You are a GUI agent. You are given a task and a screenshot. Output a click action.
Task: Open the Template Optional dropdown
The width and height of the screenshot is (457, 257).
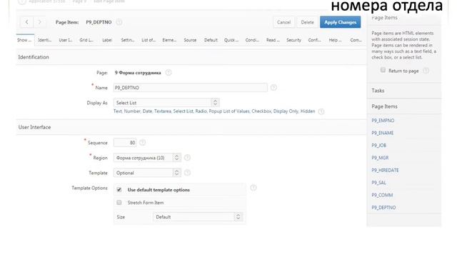(147, 173)
